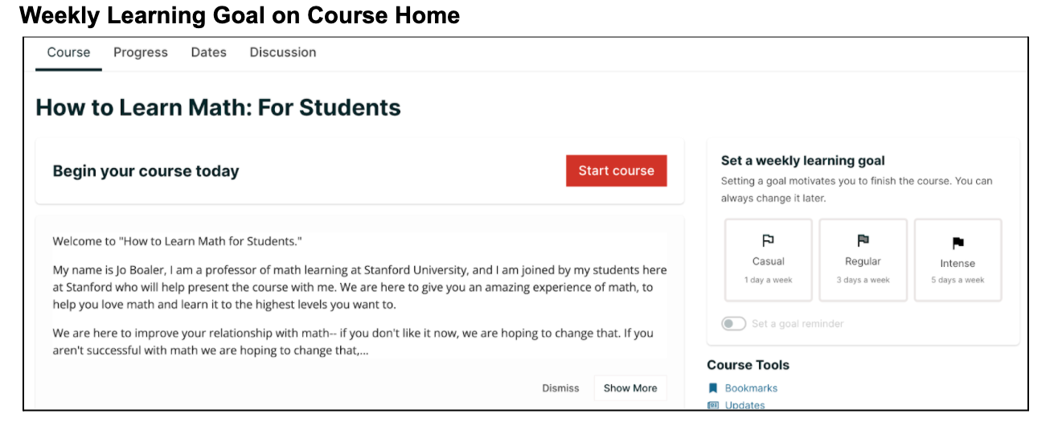Click the Intense goal flag icon
Viewport: 1058px width, 426px height.
point(958,243)
